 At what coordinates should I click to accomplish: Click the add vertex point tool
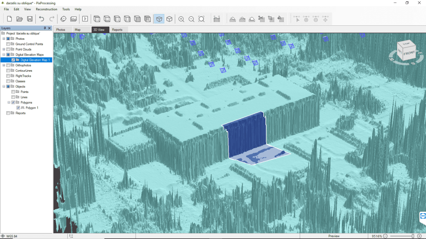tap(307, 19)
